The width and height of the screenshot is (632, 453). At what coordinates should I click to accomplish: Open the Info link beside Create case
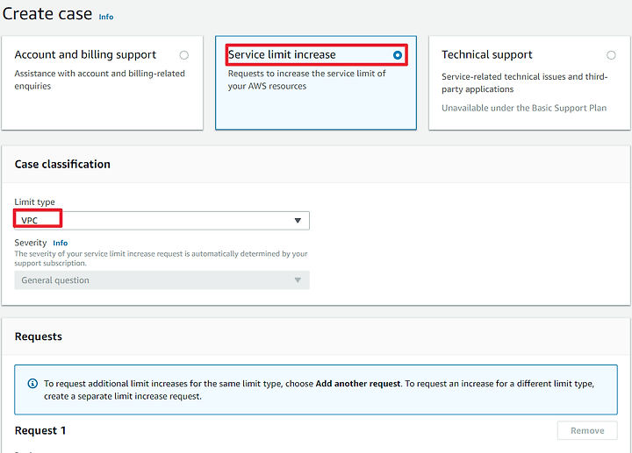[106, 17]
